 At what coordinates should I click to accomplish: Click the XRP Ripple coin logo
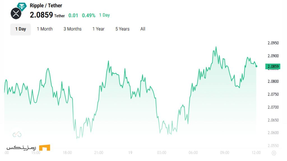coord(16,13)
